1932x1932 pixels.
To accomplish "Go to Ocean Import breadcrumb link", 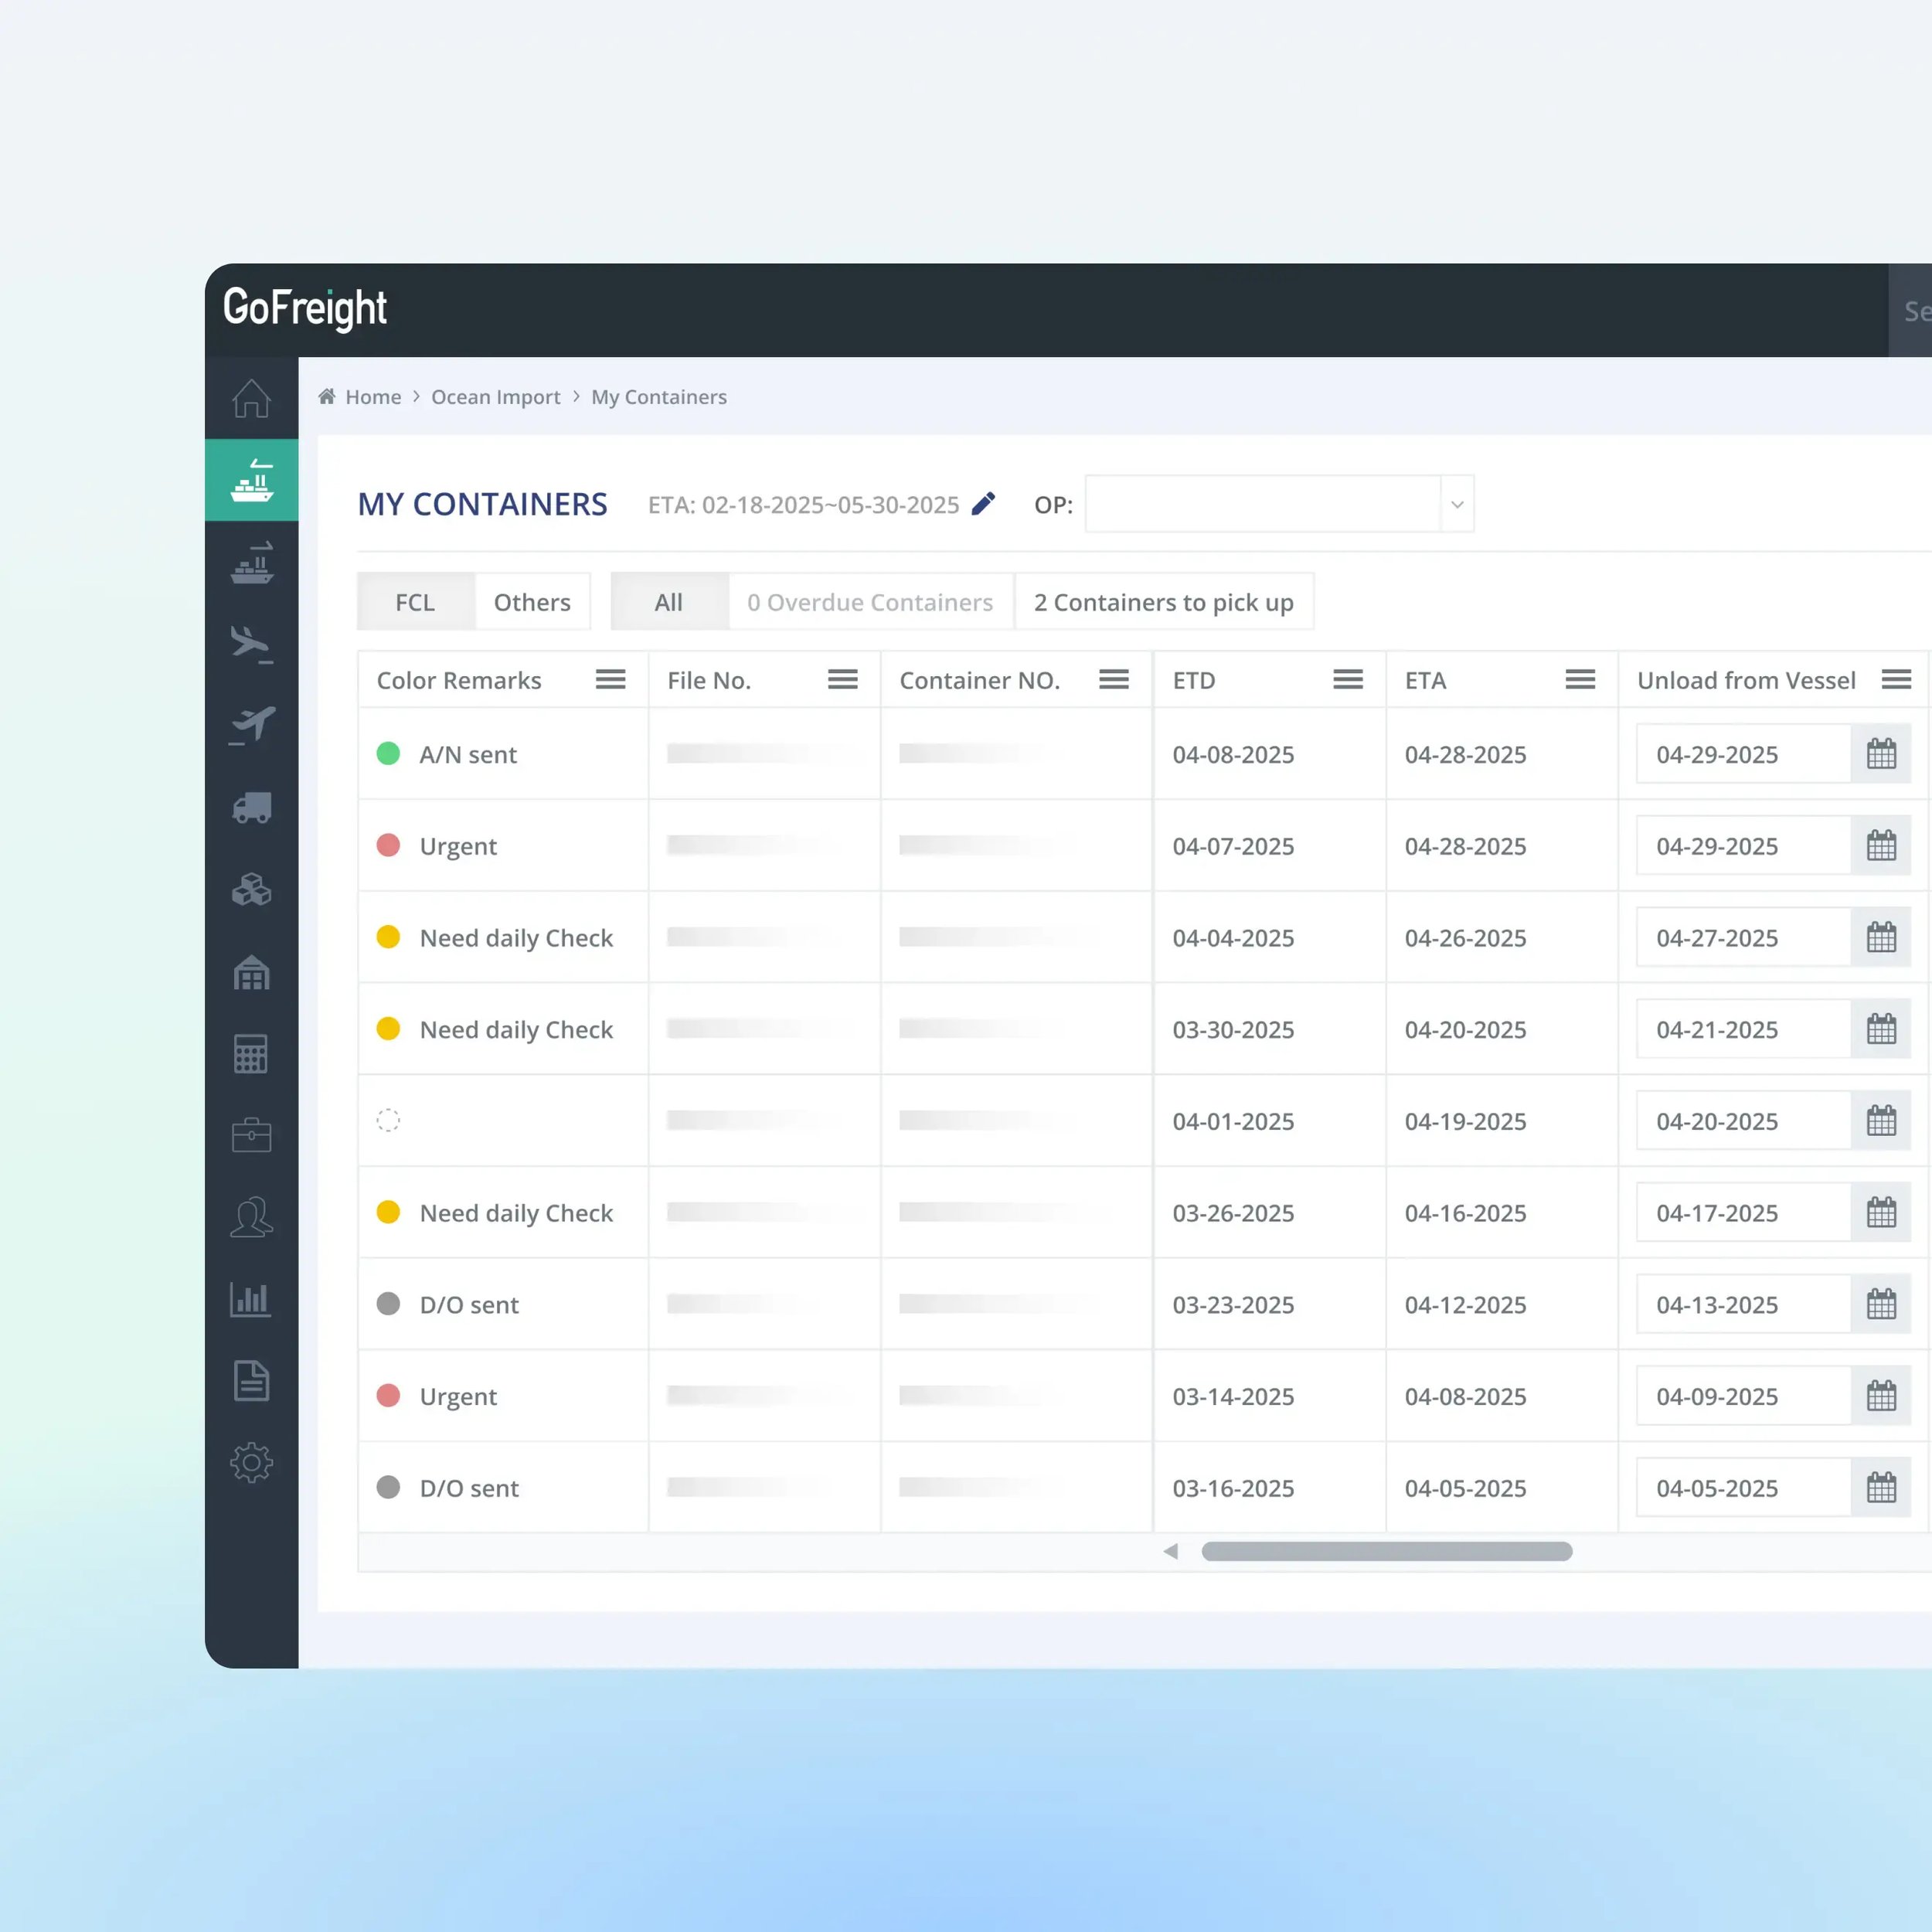I will (495, 397).
